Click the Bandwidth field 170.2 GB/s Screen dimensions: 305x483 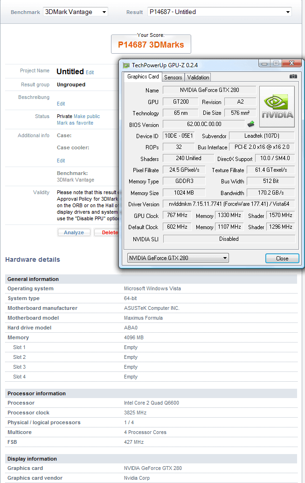(x=271, y=193)
